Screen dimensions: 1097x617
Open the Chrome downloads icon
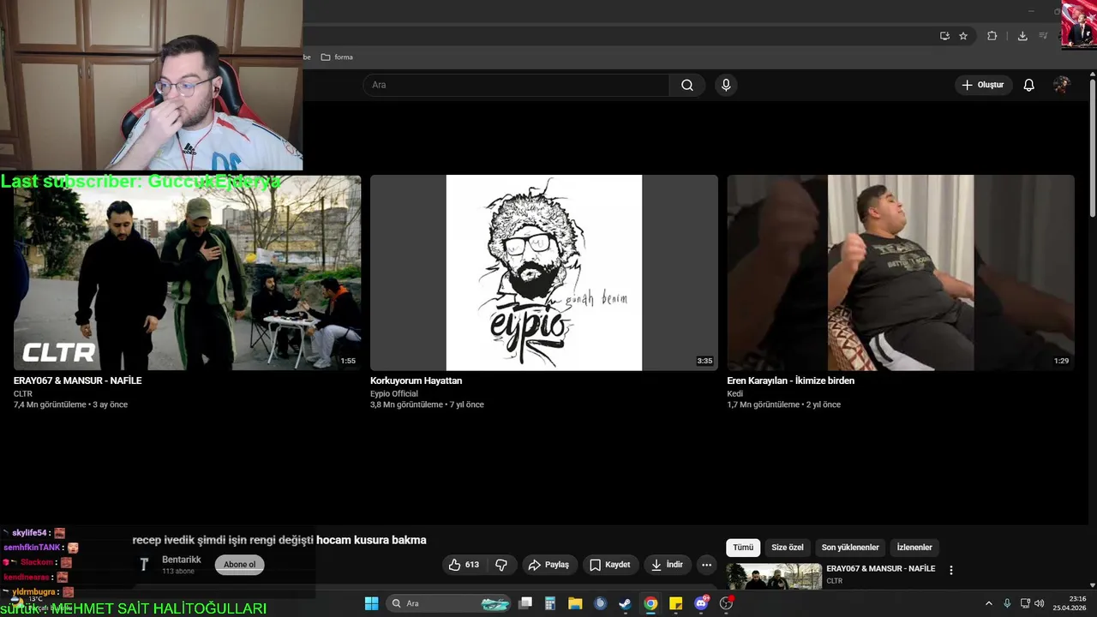click(x=1022, y=36)
